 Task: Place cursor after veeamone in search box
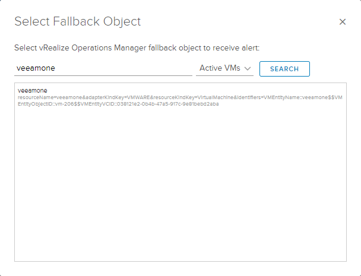point(55,68)
